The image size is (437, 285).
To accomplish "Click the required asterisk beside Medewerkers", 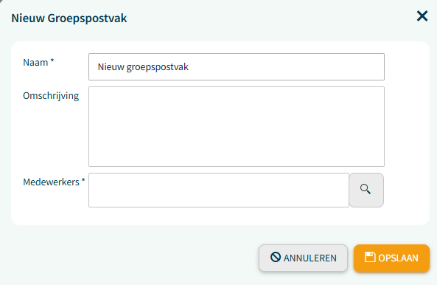I will (x=83, y=181).
